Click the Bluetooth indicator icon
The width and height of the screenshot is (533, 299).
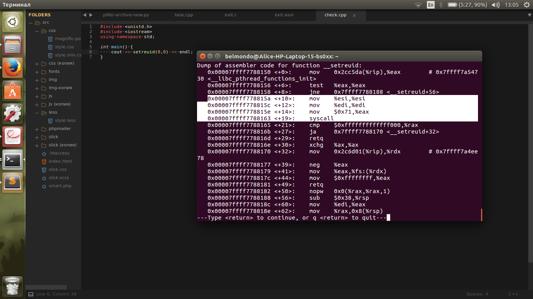[x=441, y=5]
